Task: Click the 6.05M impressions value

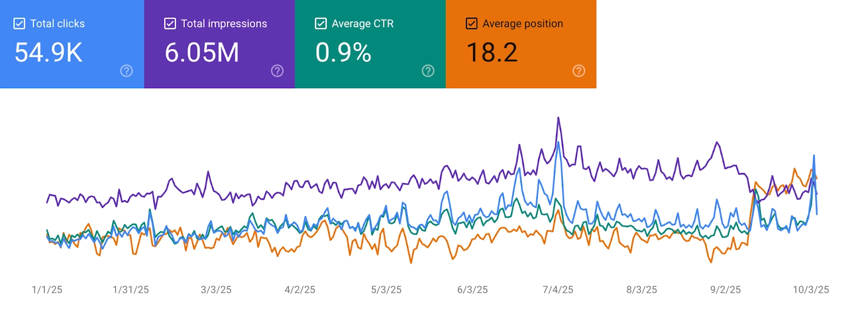Action: tap(201, 52)
